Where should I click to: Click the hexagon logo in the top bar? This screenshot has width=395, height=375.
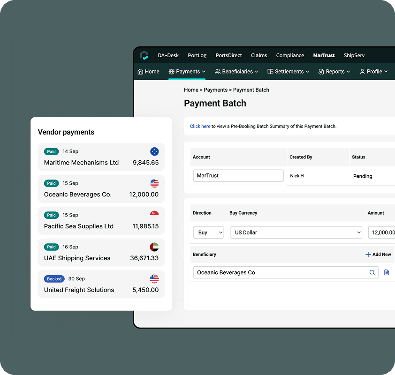pos(144,55)
